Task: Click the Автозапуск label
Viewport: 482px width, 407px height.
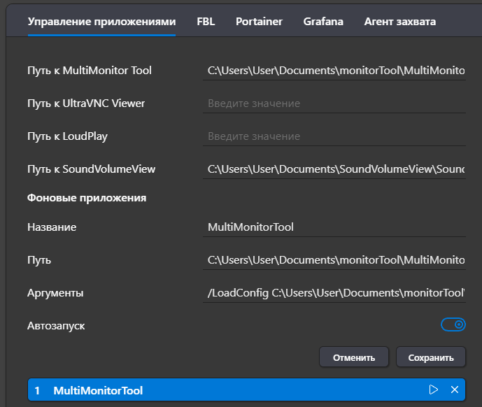Action: pos(56,326)
